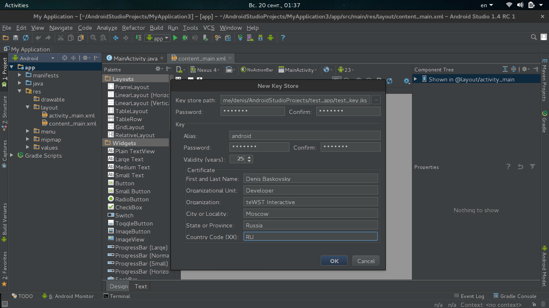Switch to the Text tab of the designer
549x308 pixels.
coord(141,286)
